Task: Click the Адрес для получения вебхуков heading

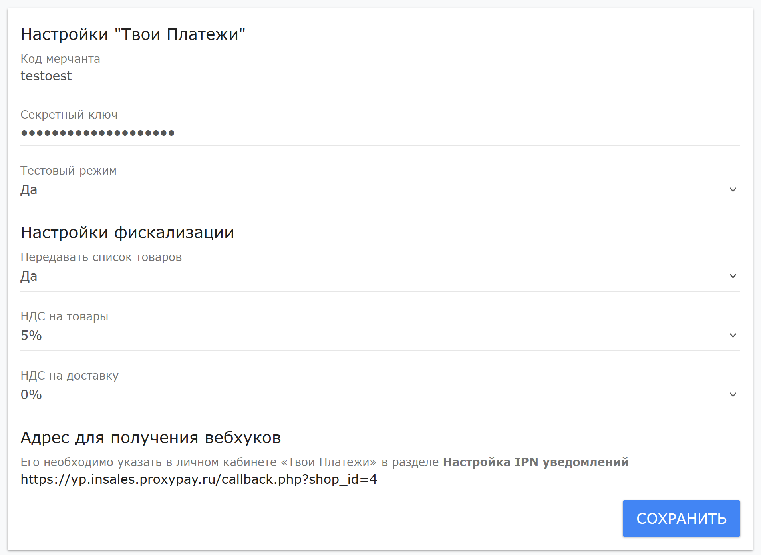Action: (x=151, y=438)
